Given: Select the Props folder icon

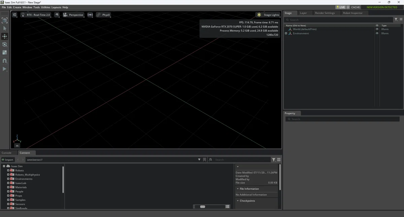Looking at the screenshot, I should [12, 196].
